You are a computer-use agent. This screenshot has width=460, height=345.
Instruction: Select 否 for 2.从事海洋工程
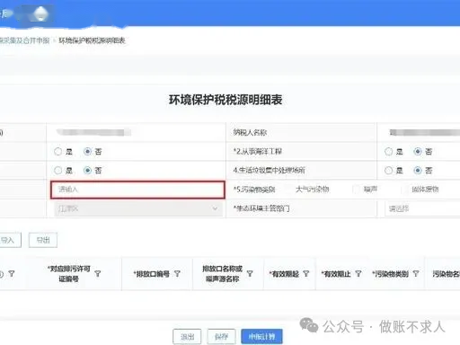click(x=418, y=152)
